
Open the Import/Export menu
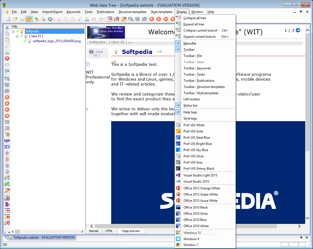click(52, 12)
